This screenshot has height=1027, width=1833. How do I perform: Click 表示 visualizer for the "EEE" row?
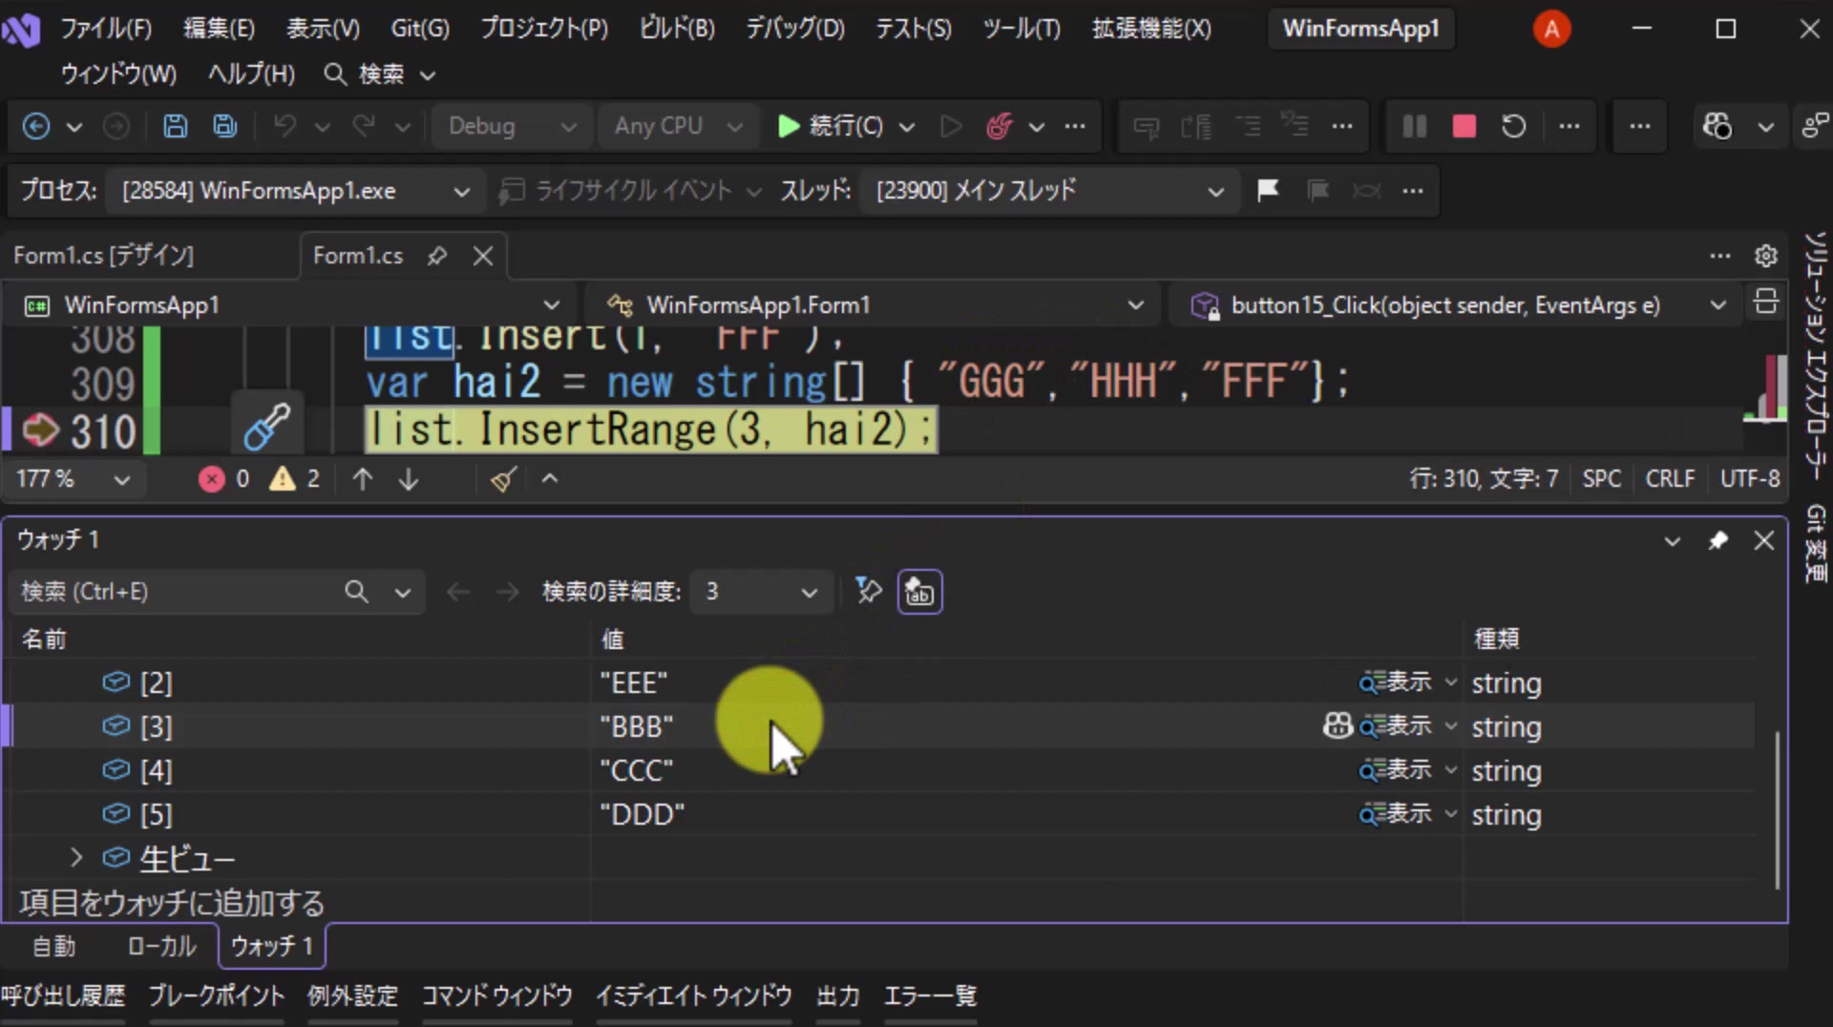(1397, 682)
